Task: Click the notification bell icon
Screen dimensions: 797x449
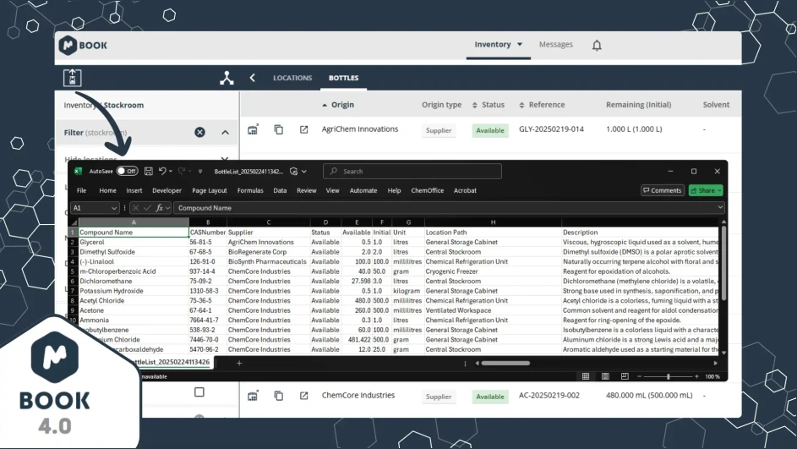Action: click(x=597, y=46)
